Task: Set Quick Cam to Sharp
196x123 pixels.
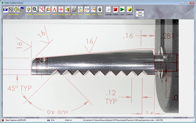Action: (140, 15)
